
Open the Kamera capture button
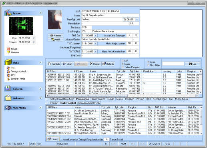pos(56,36)
